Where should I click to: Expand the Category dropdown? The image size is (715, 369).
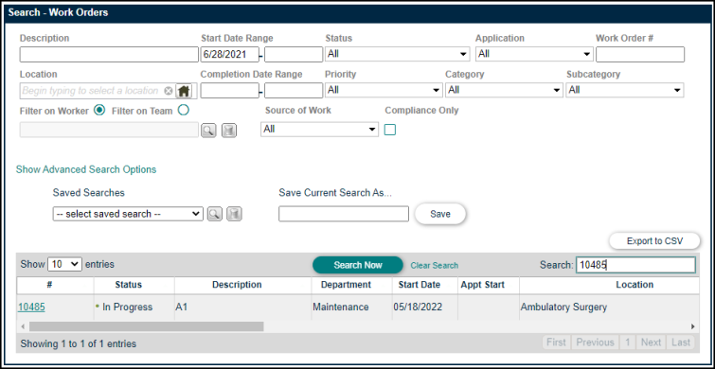[x=504, y=90]
